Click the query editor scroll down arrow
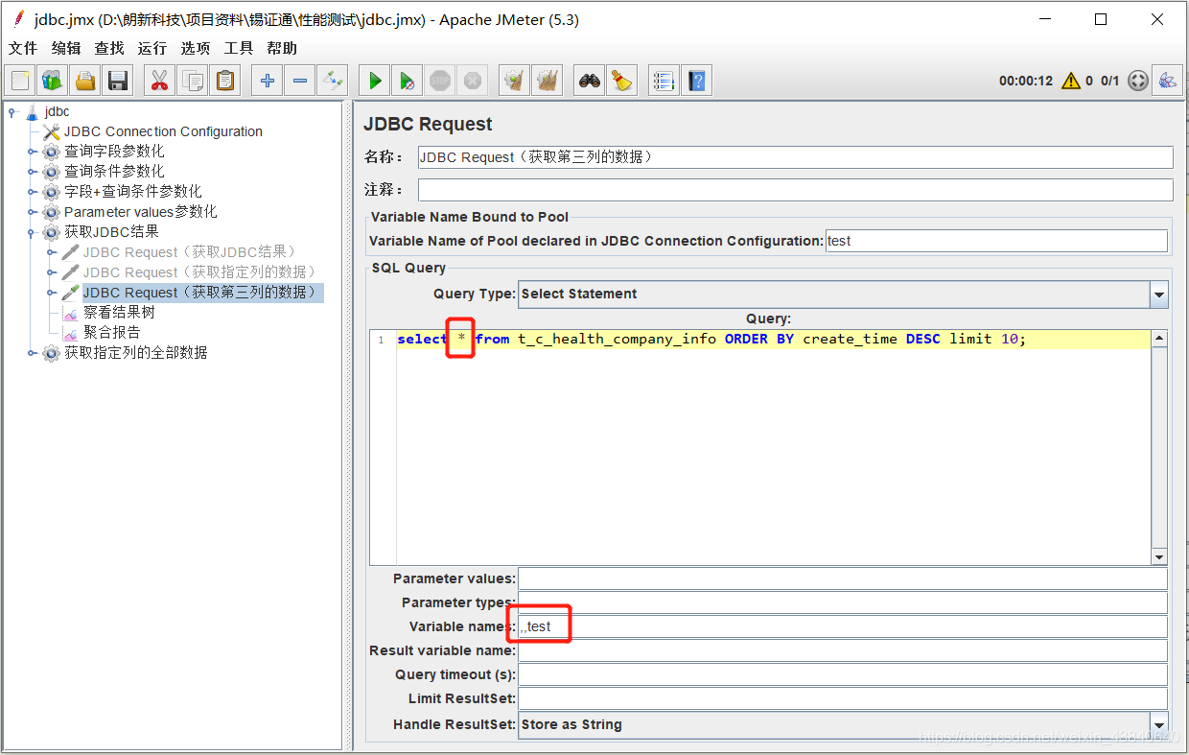 pyautogui.click(x=1159, y=557)
